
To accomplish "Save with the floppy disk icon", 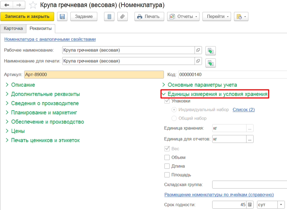I will click(62, 17).
